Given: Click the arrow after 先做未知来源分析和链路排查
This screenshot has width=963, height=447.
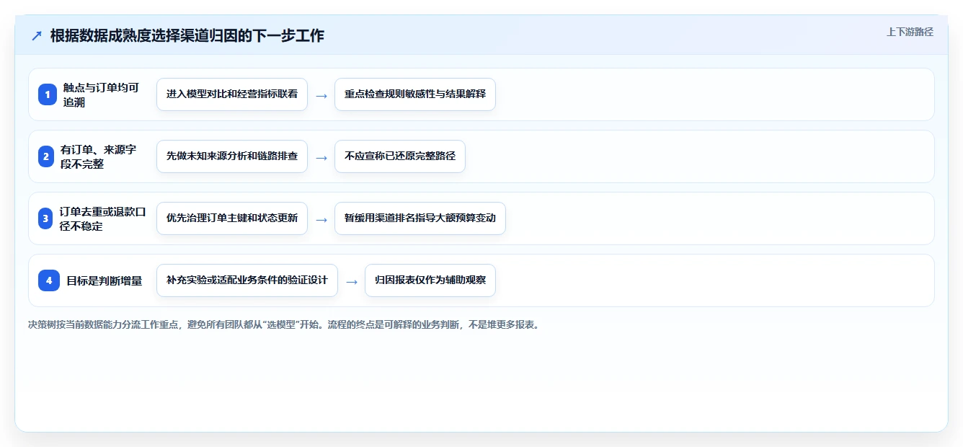Looking at the screenshot, I should click(321, 157).
